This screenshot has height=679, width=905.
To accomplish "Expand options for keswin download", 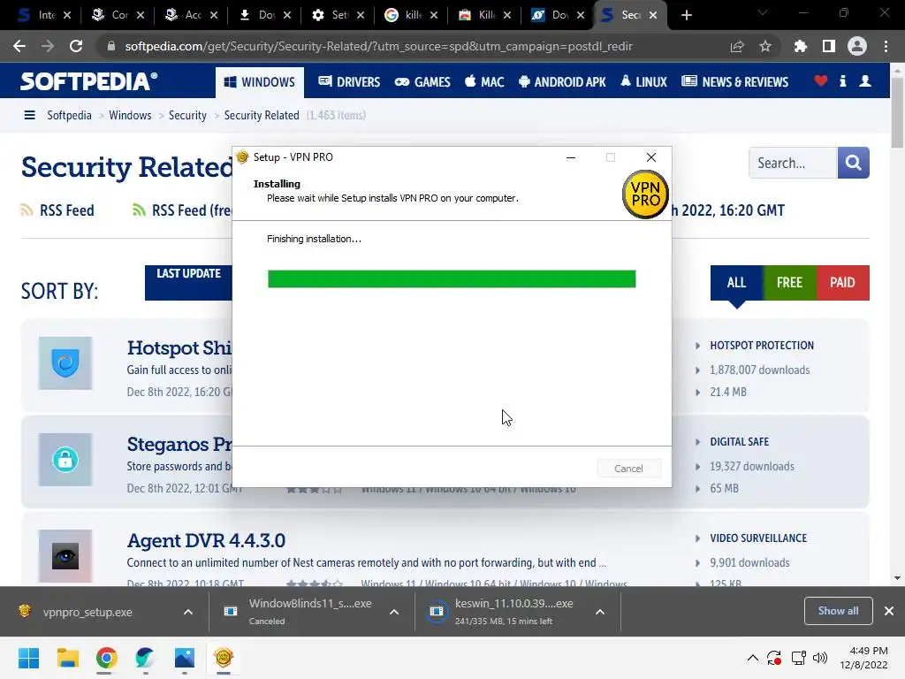I will coord(600,612).
